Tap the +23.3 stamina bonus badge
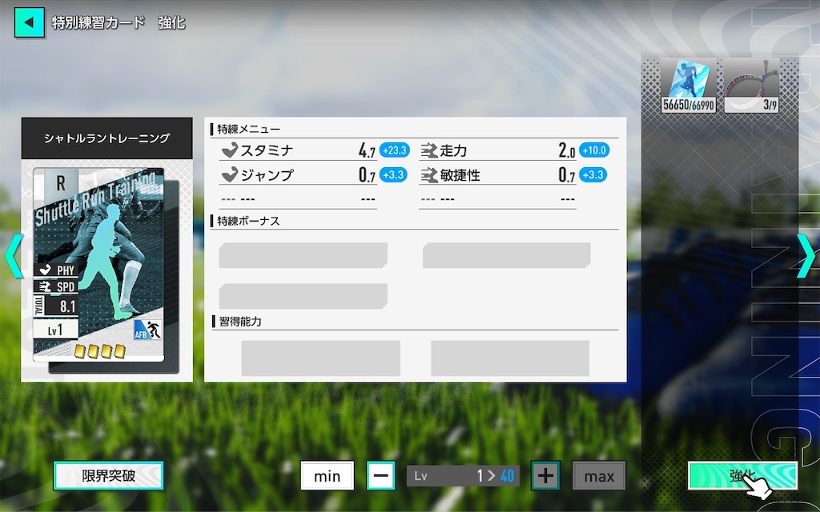This screenshot has width=820, height=512. 394,150
